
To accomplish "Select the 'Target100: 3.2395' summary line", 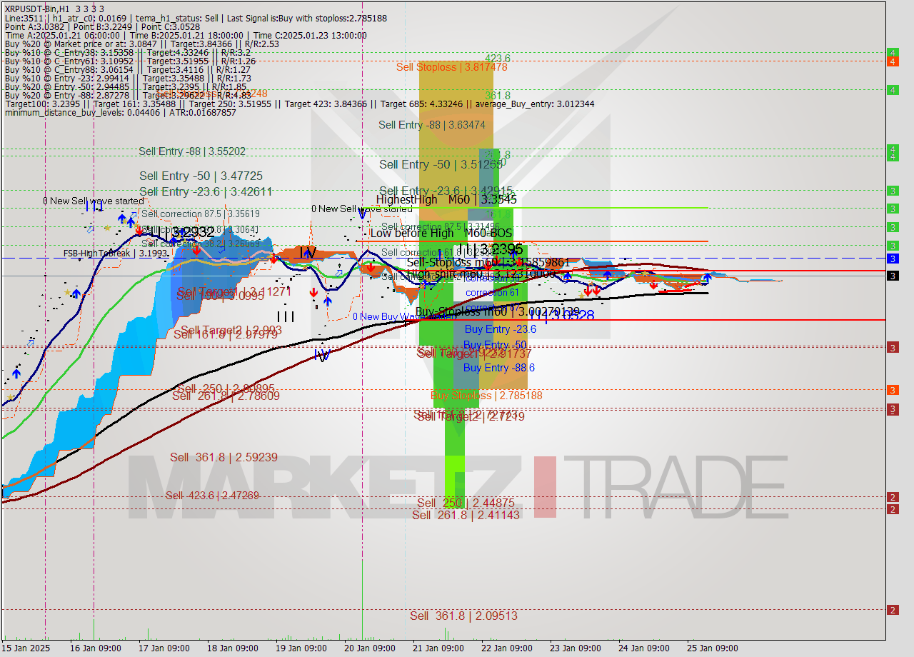I will [299, 104].
